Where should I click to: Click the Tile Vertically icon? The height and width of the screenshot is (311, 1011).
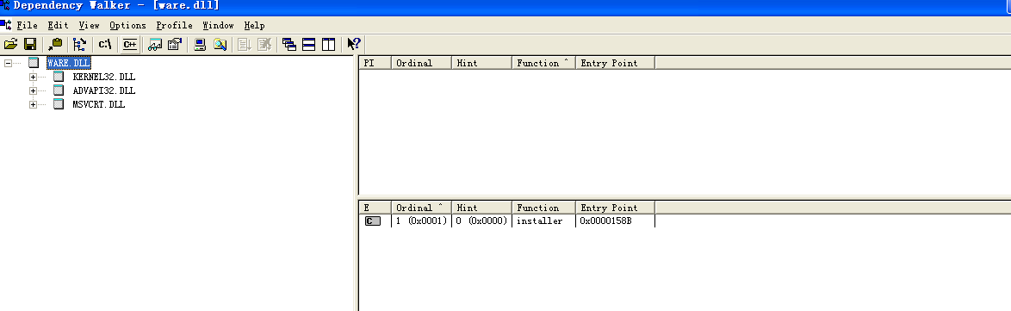click(x=329, y=45)
